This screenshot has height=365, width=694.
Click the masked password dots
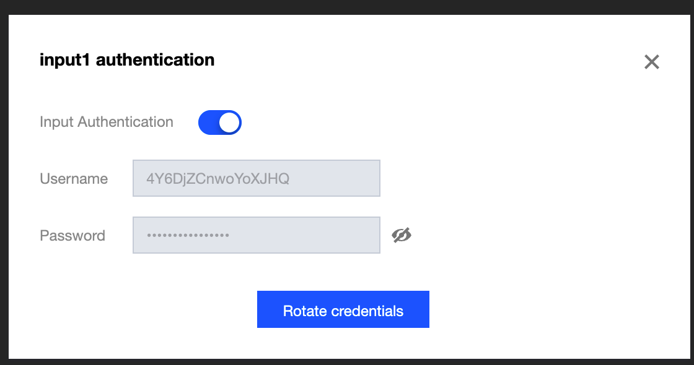(187, 236)
